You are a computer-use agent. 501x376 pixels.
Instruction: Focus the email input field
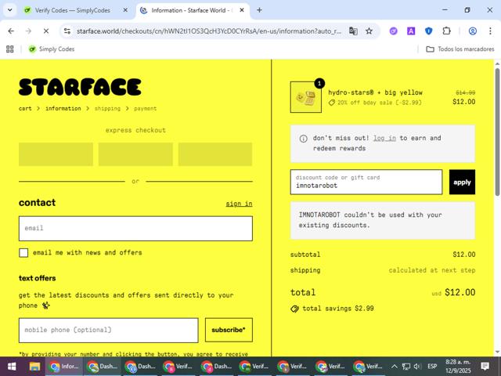[x=135, y=228]
